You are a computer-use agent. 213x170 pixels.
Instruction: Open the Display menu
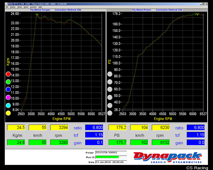click(13, 7)
